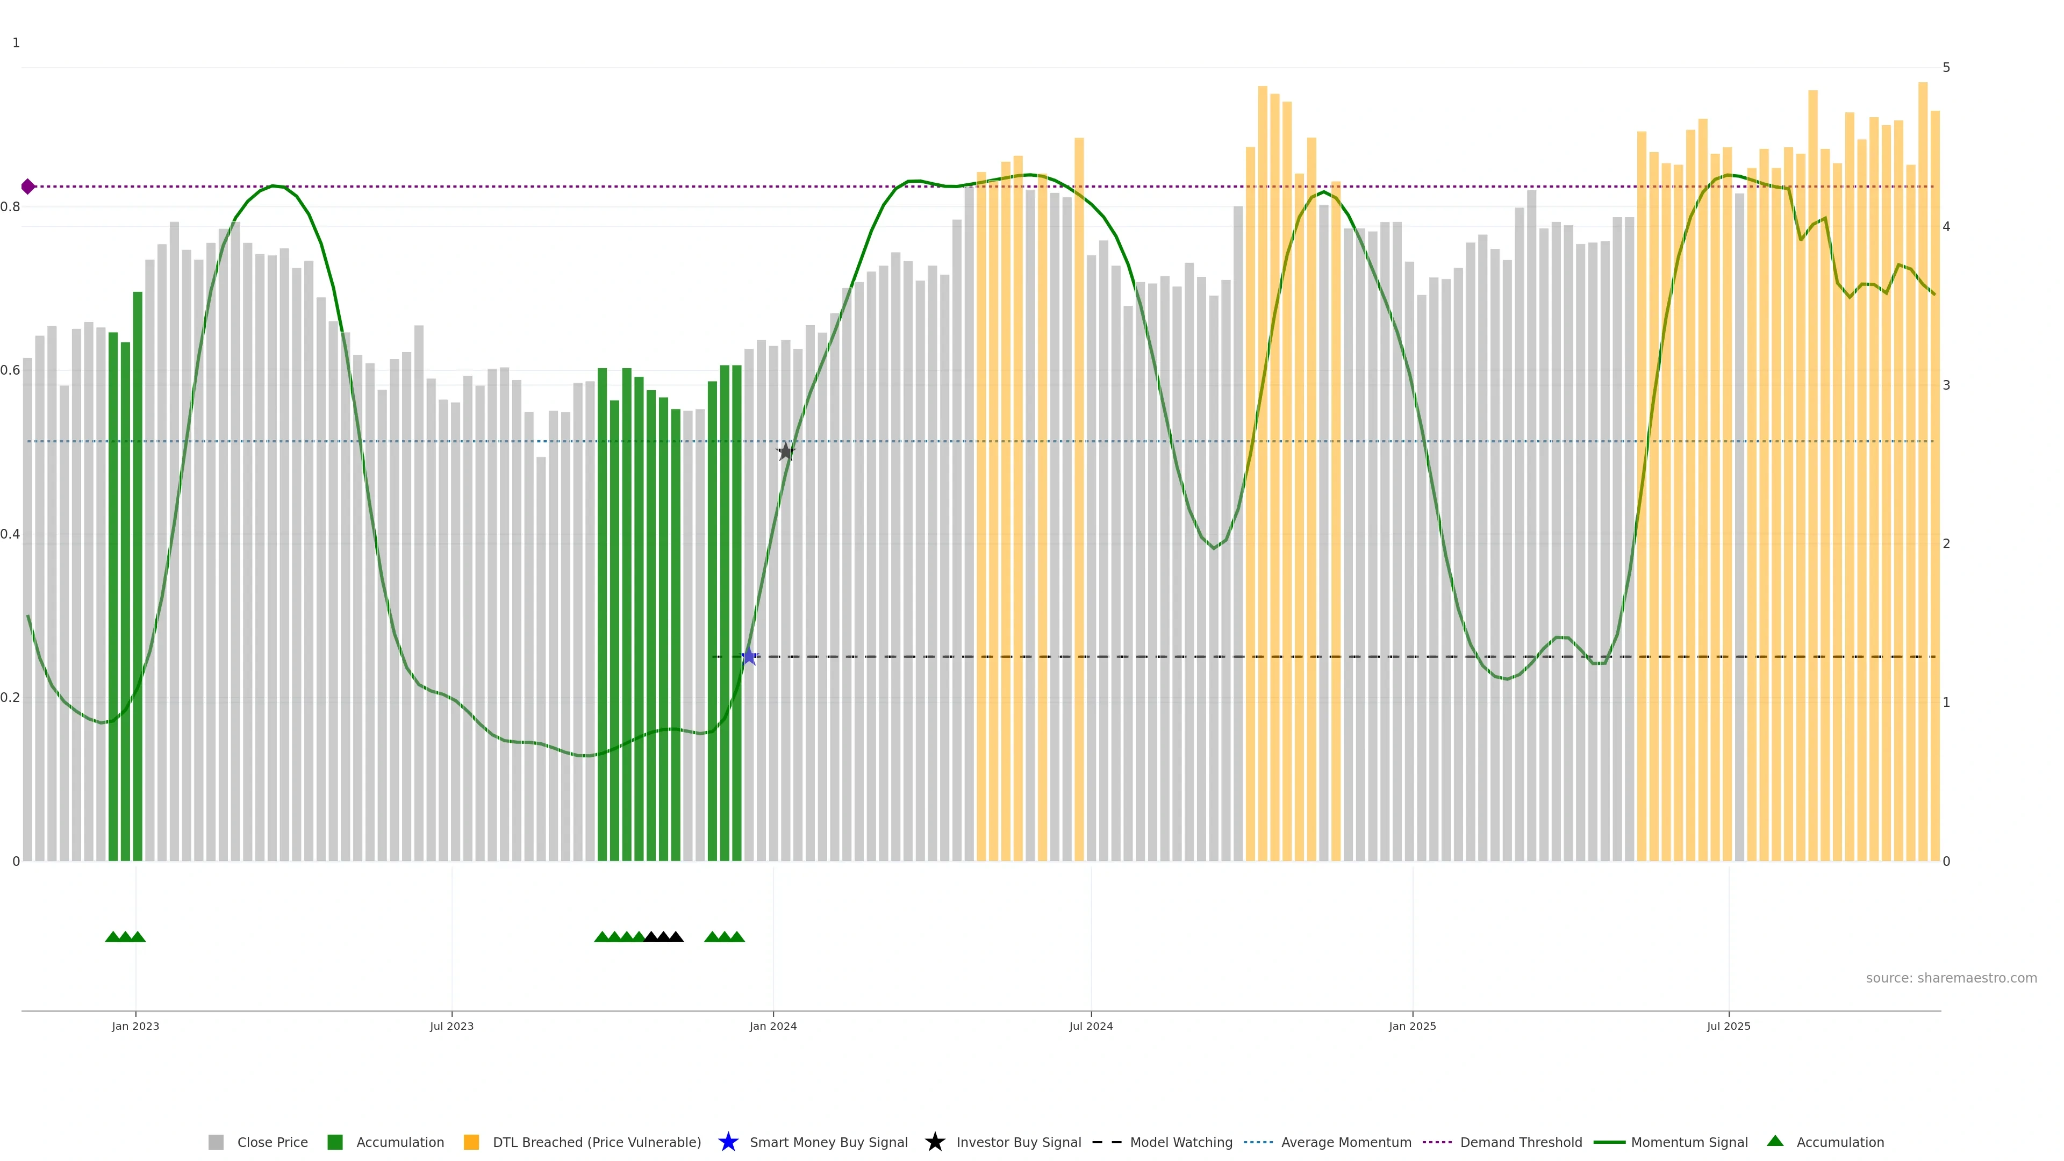The image size is (2064, 1161).
Task: Click the purple diamond Demand Threshold marker
Action: [x=28, y=187]
